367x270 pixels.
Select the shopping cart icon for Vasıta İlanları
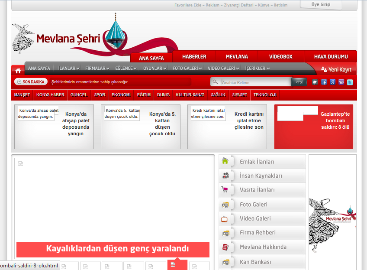[225, 190]
